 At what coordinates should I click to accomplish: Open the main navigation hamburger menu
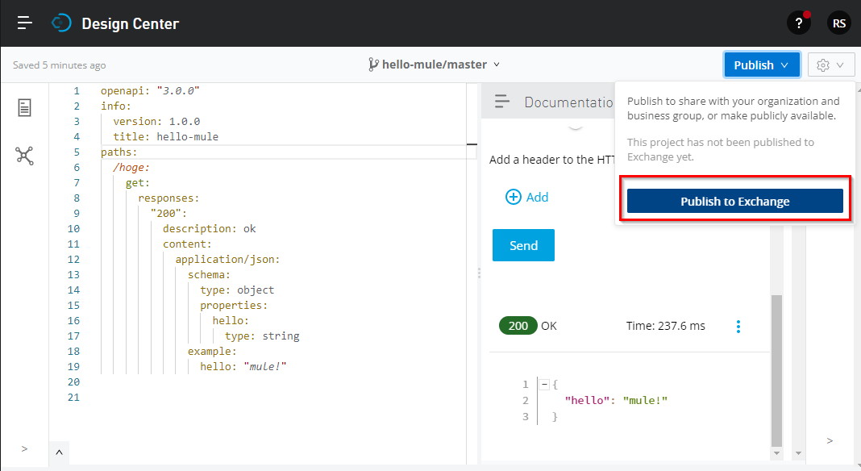click(23, 22)
